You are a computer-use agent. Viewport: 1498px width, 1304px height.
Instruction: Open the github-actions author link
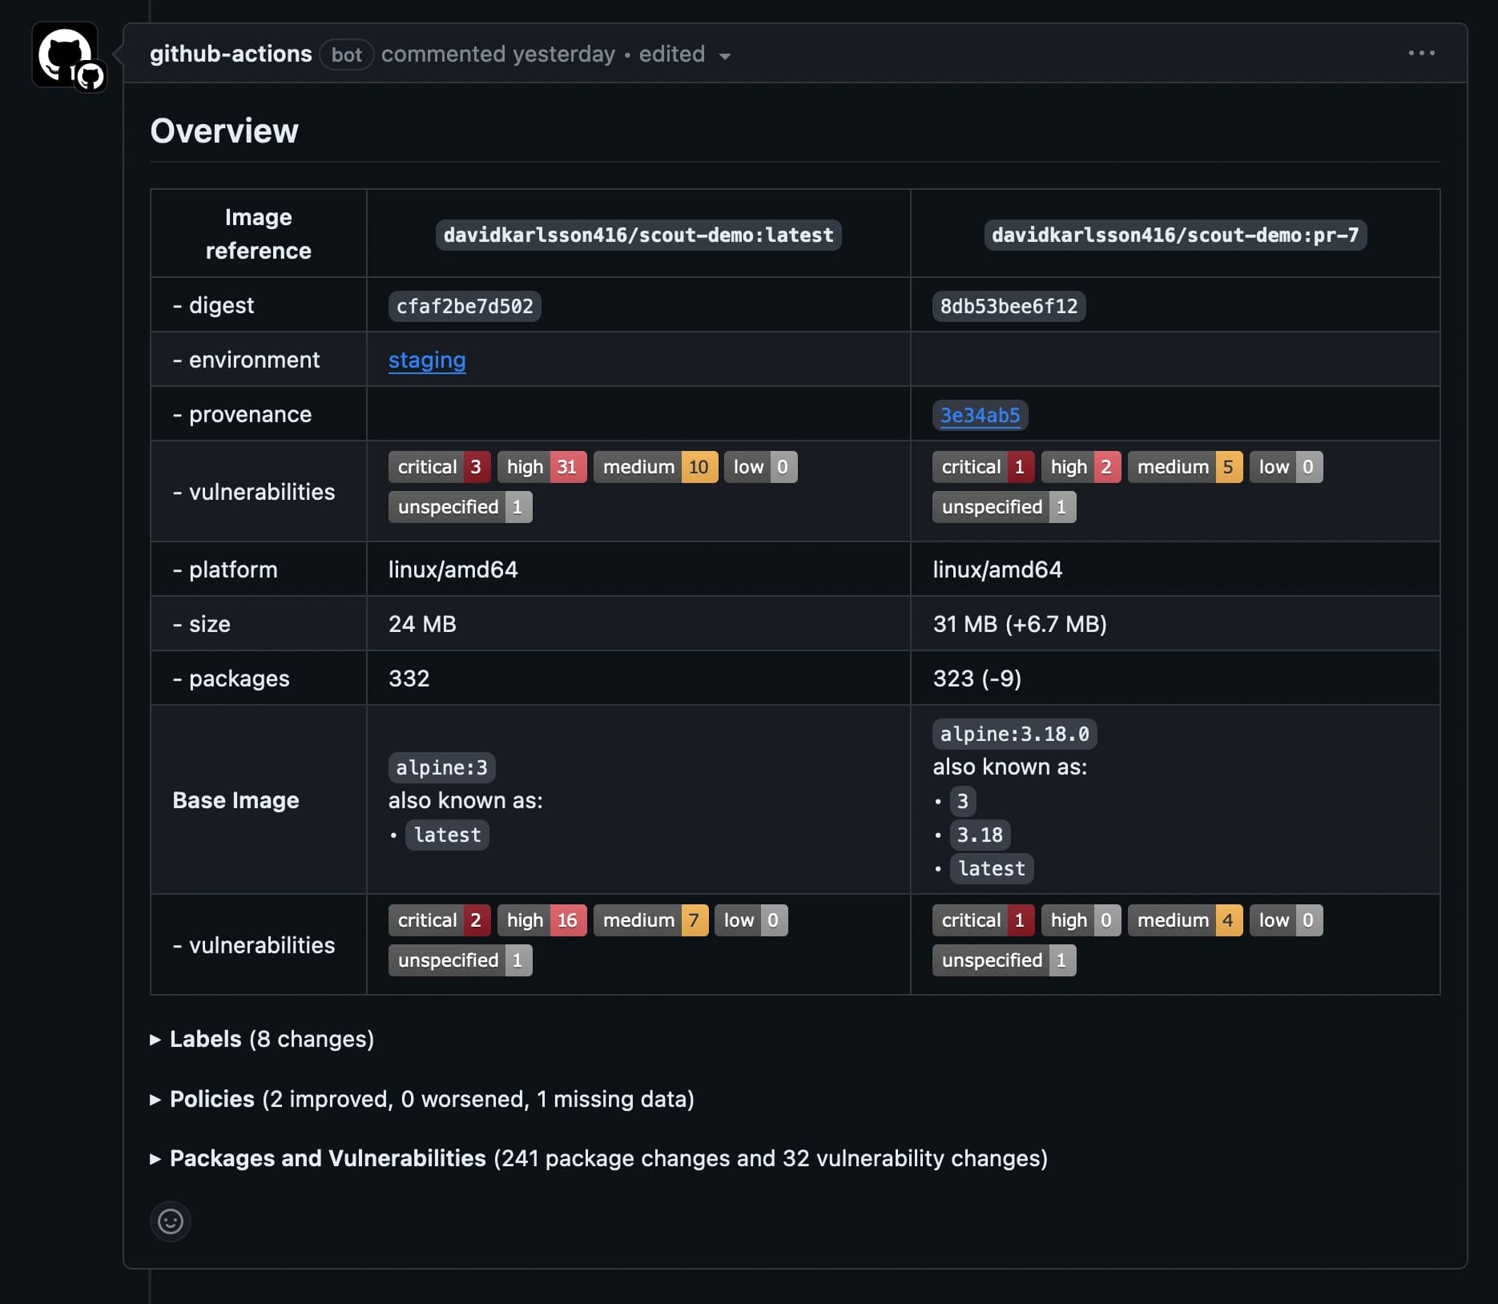[231, 54]
